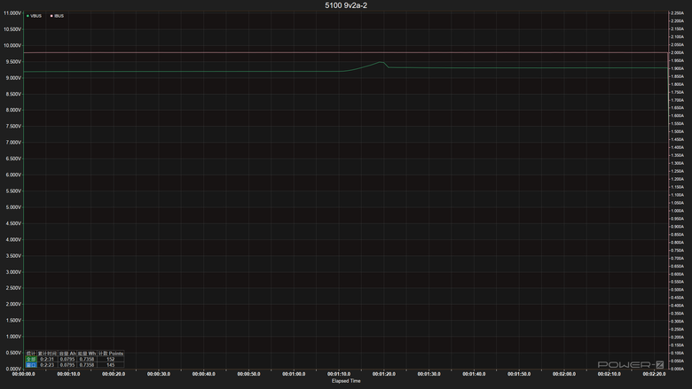The width and height of the screenshot is (692, 389).
Task: Click the green VBUS color marker
Action: (28, 16)
